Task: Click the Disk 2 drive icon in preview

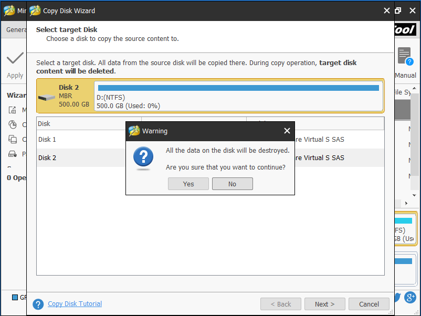Action: click(x=46, y=97)
